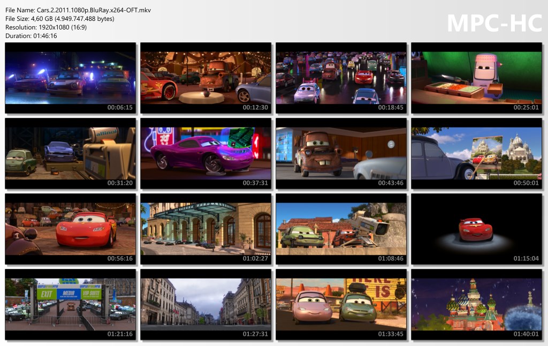Open the Exit Media VIP gate thumbnail
The height and width of the screenshot is (346, 548).
coord(71,305)
